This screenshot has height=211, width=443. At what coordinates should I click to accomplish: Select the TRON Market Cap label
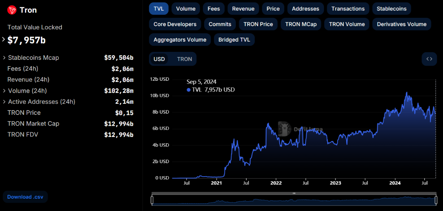(33, 124)
